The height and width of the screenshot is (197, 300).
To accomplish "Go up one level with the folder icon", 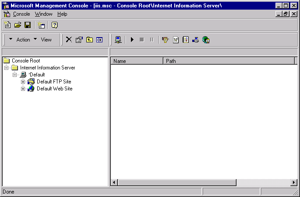I will 89,39.
